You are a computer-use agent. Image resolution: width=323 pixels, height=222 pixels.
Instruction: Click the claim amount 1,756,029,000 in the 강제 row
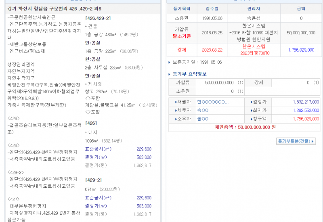pos(301,50)
